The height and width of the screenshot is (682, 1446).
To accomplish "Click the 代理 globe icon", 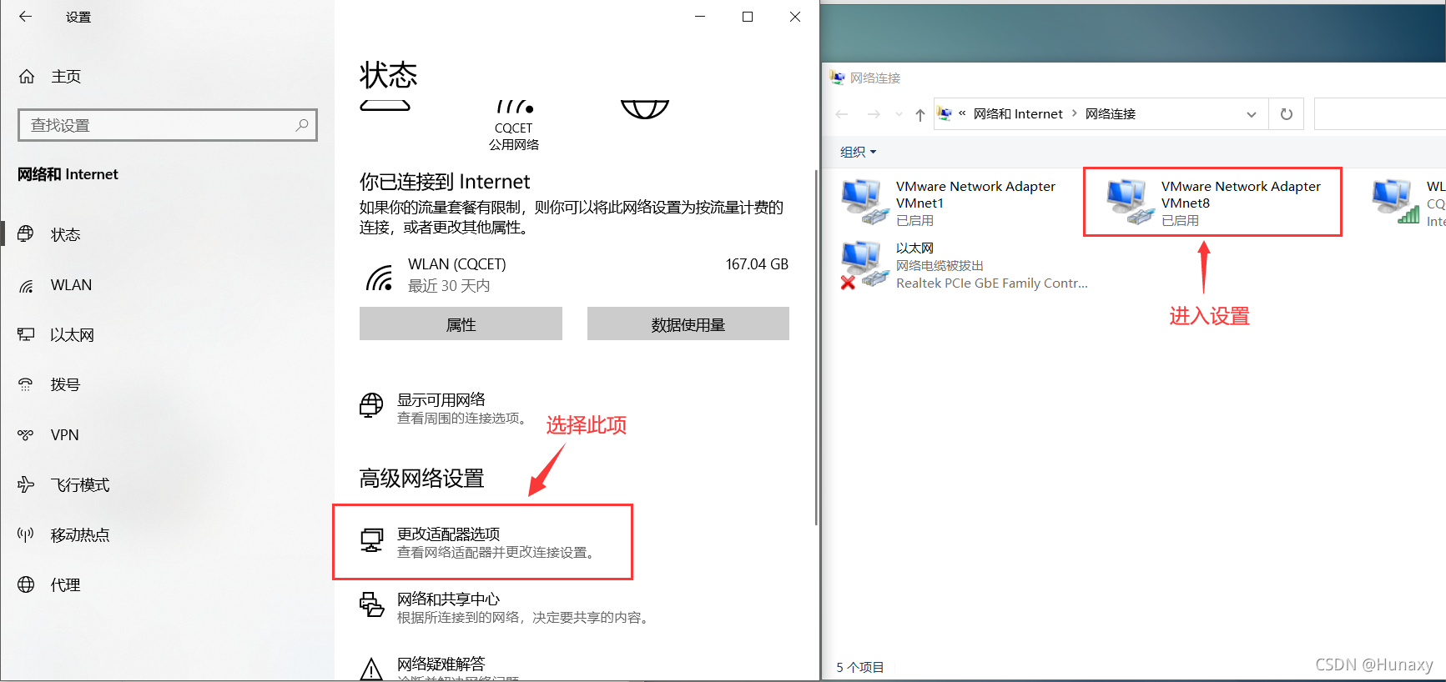I will 26,584.
